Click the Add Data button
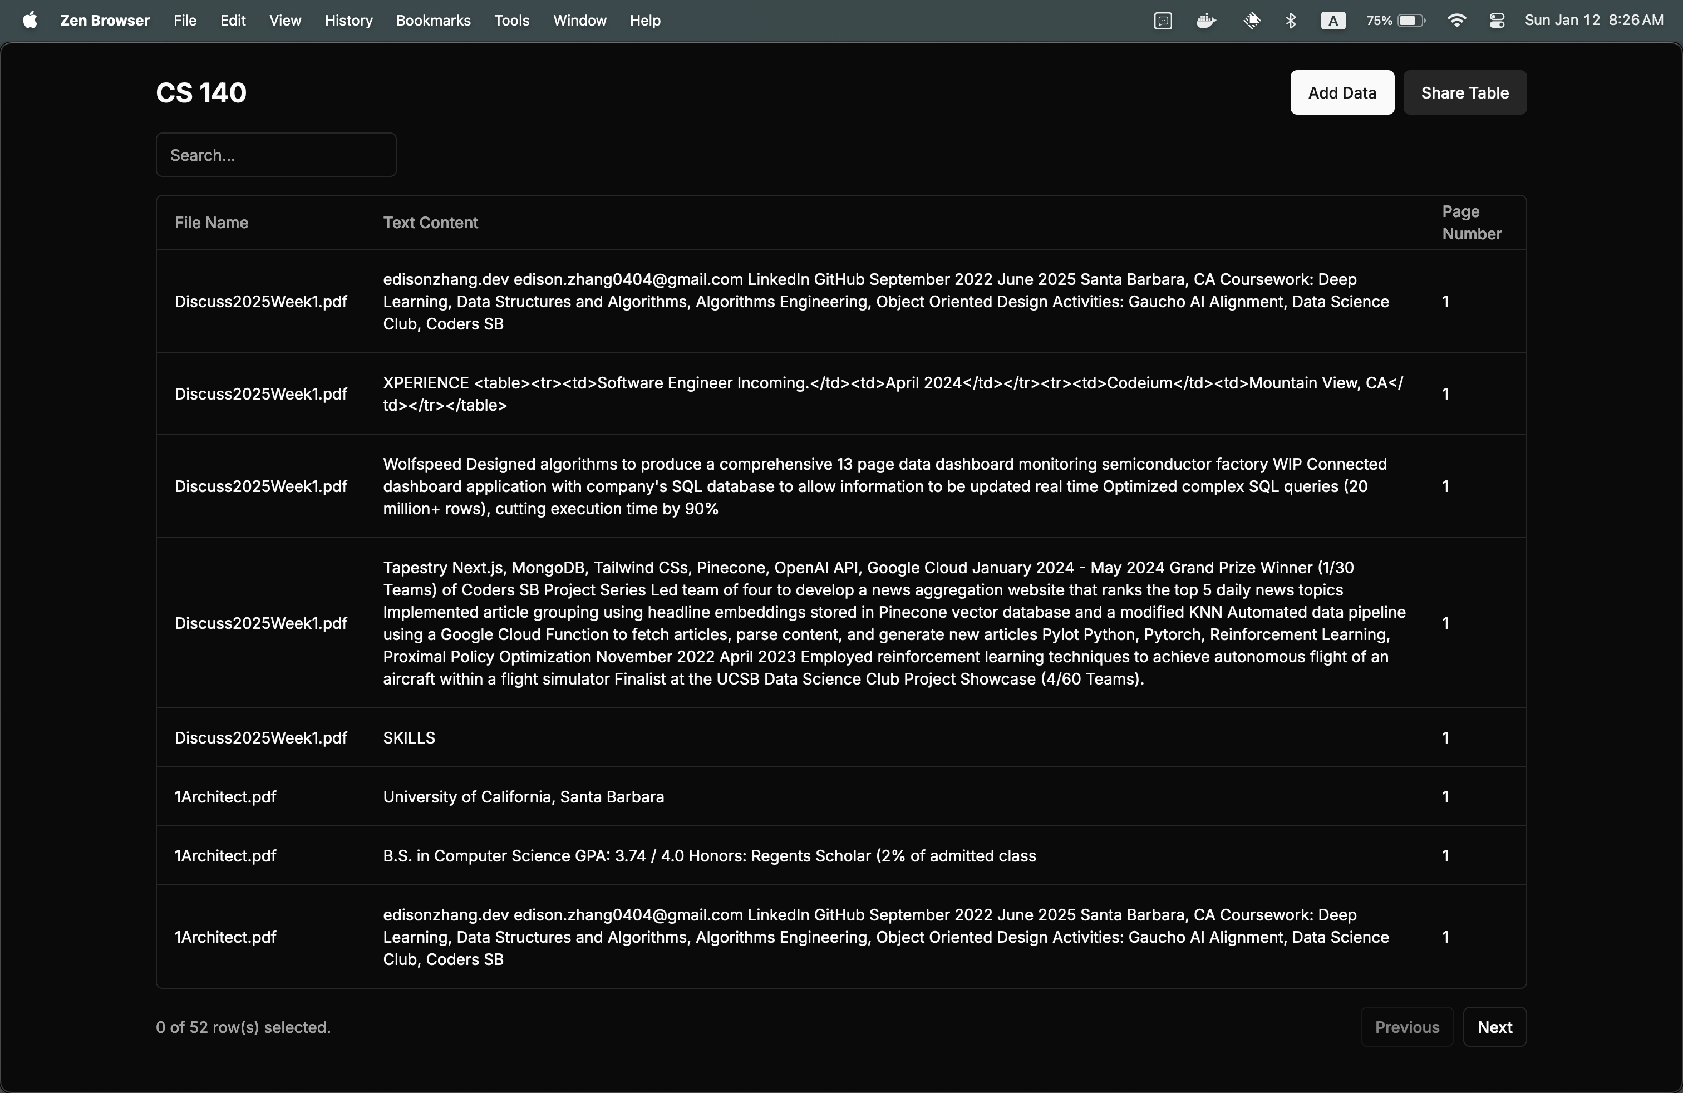The height and width of the screenshot is (1093, 1683). point(1341,92)
